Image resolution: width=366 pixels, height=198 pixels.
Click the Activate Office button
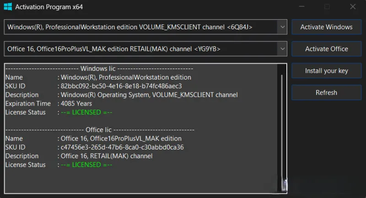pos(326,49)
